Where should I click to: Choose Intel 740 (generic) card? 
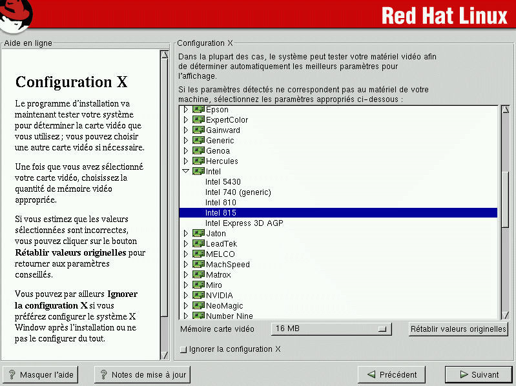tap(238, 192)
